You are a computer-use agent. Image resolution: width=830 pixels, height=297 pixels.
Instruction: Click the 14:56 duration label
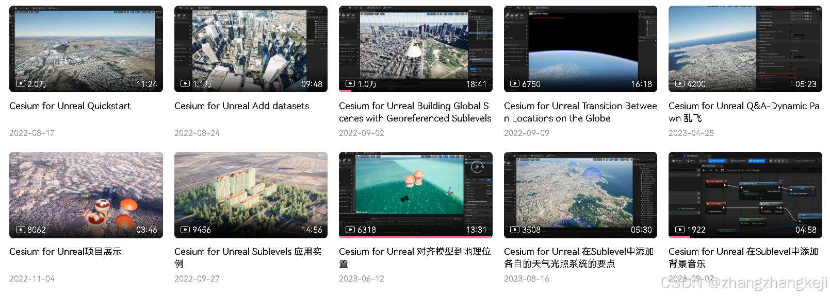pos(312,230)
